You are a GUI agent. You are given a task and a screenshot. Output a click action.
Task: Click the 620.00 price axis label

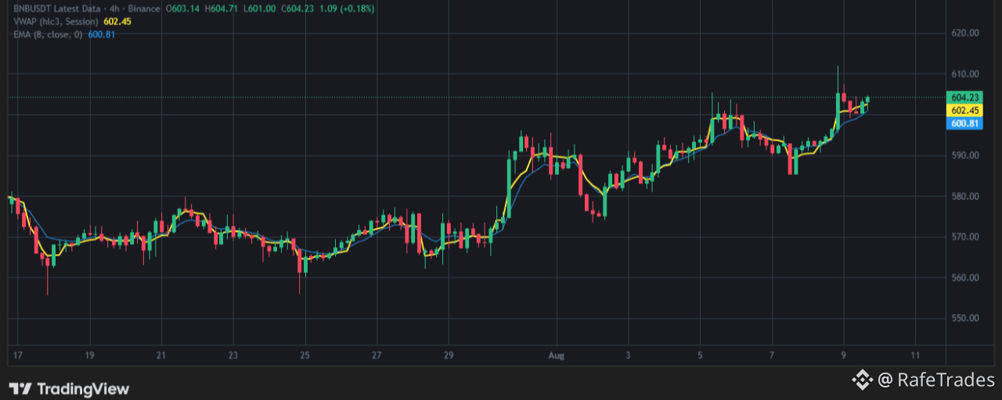click(965, 33)
